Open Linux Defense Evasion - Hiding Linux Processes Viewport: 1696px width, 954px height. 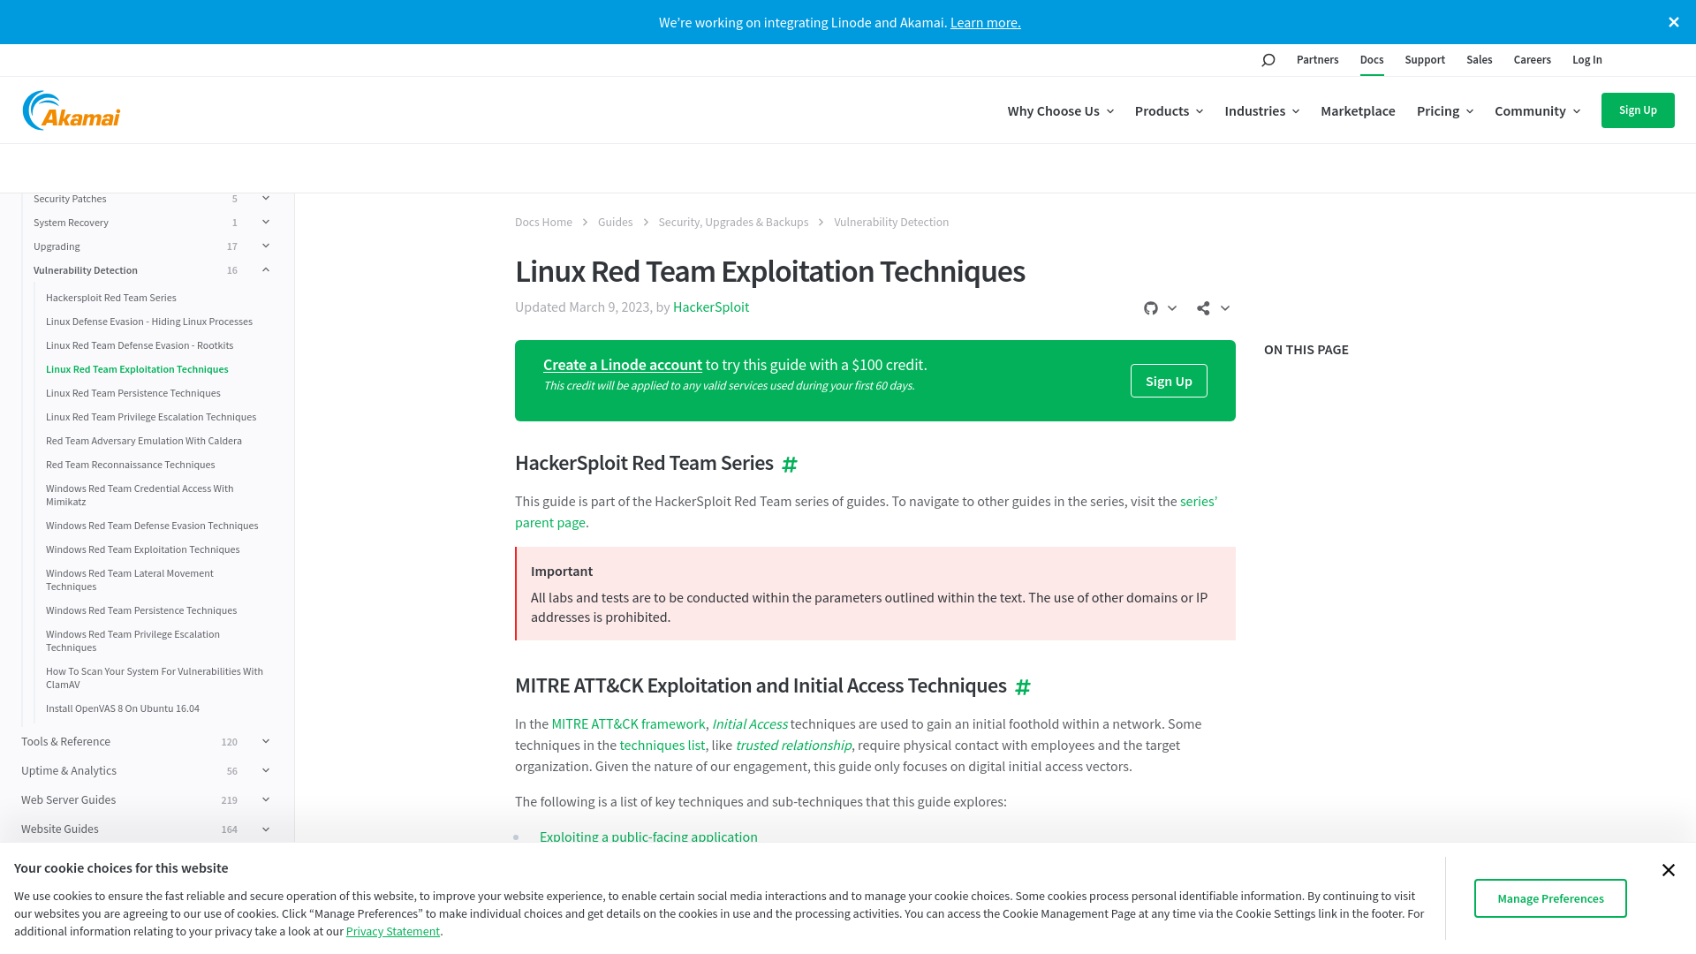[x=148, y=322]
